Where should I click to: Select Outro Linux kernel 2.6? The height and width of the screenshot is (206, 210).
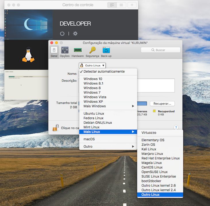point(160,186)
